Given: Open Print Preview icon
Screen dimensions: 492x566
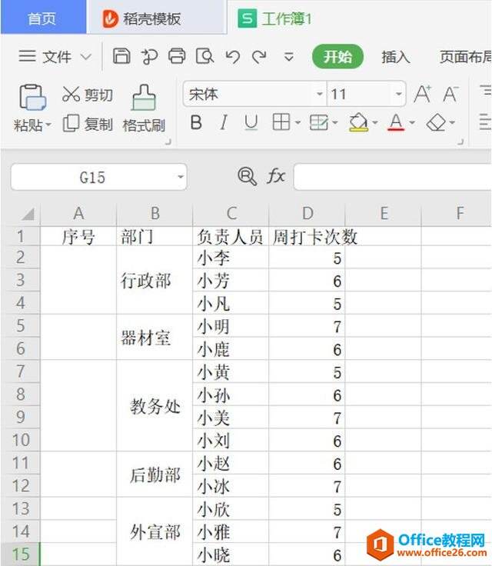Looking at the screenshot, I should [204, 56].
